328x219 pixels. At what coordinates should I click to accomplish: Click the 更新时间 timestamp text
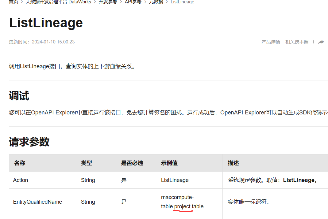tap(42, 42)
